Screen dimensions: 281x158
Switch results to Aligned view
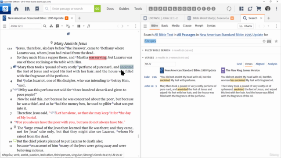[260, 64]
